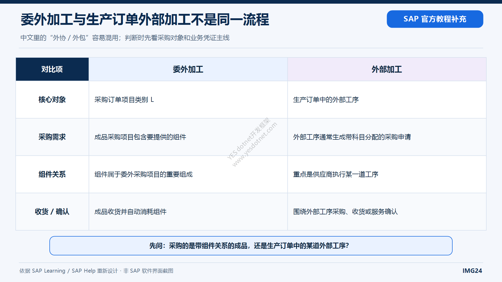Click the IMG24 label in the footer
502x282 pixels.
(x=472, y=271)
